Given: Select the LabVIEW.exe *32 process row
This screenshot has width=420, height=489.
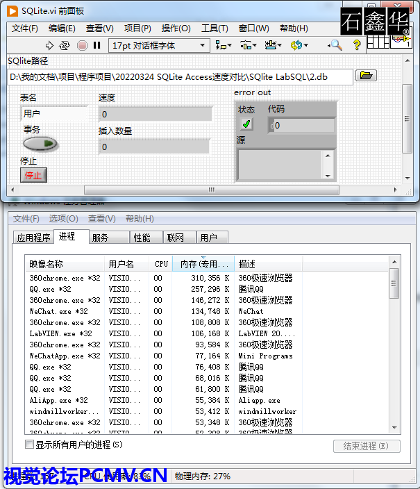Looking at the screenshot, I should [207, 333].
